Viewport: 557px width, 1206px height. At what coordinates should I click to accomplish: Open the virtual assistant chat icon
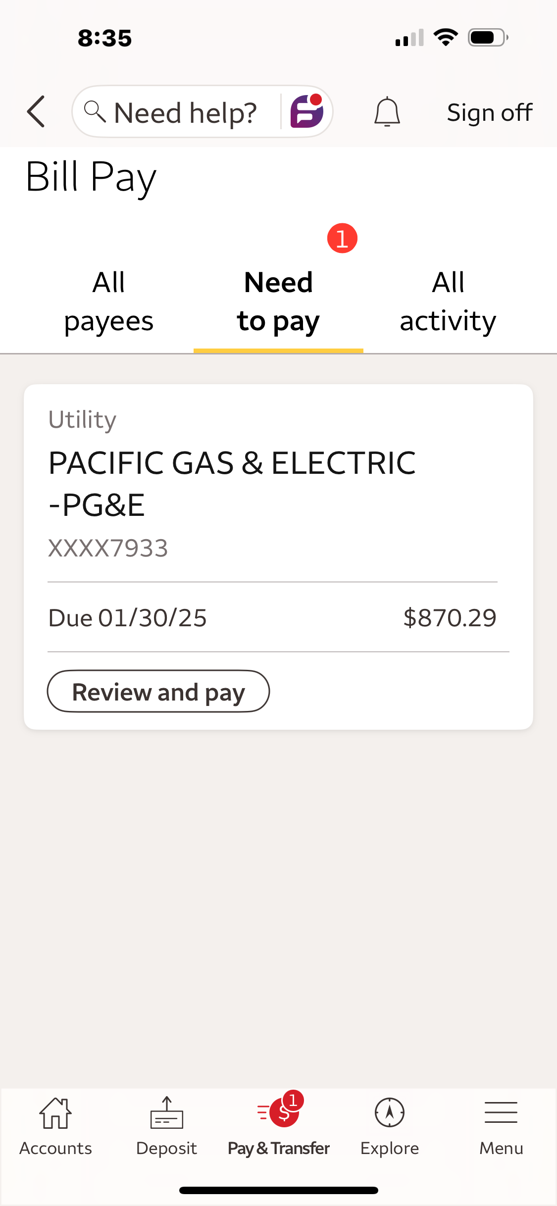click(306, 111)
